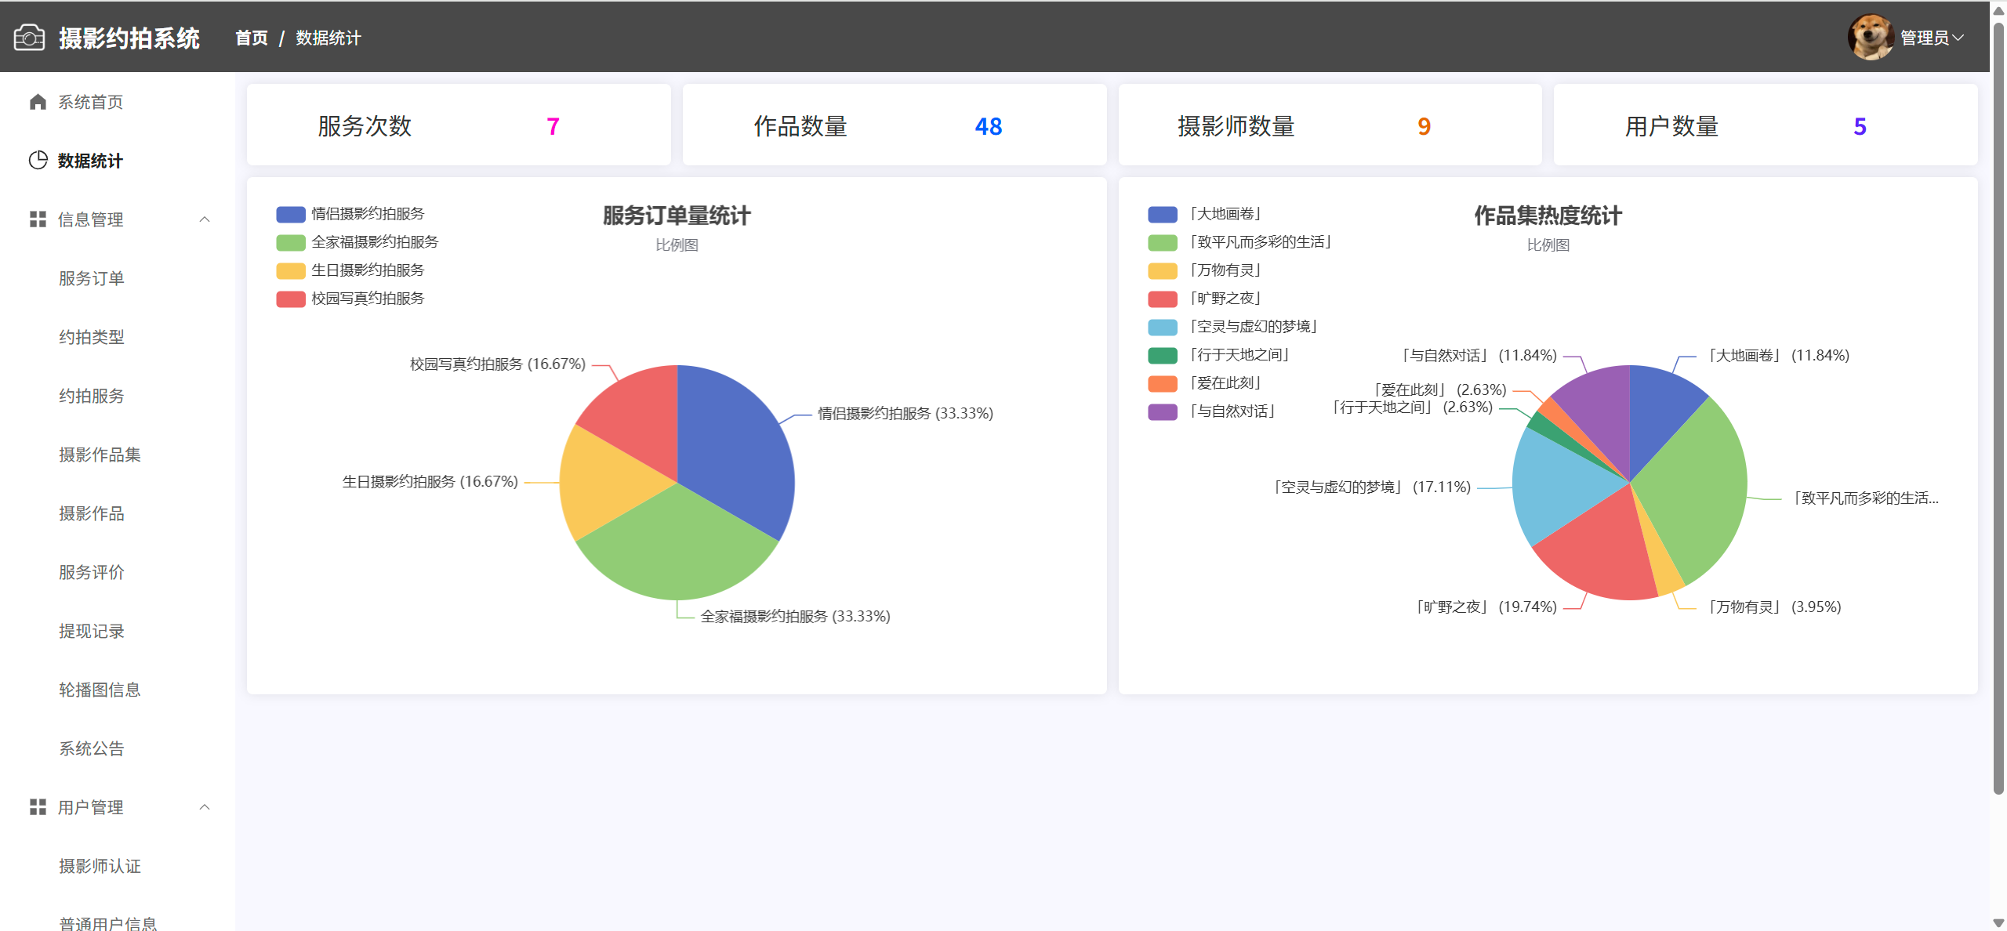Open the 摄影师认证 page link

(x=100, y=866)
